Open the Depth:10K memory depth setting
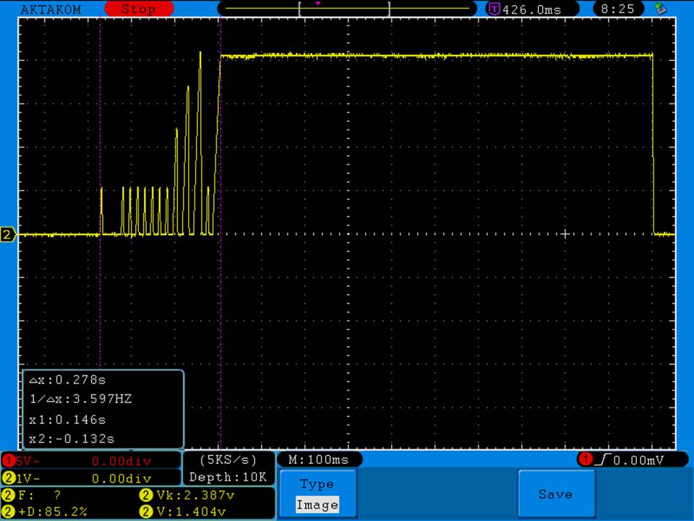The height and width of the screenshot is (521, 694). coord(228,478)
